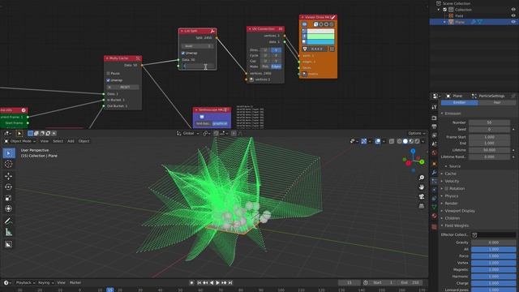Choose the Scale tool
The height and width of the screenshot is (292, 519).
[9, 198]
